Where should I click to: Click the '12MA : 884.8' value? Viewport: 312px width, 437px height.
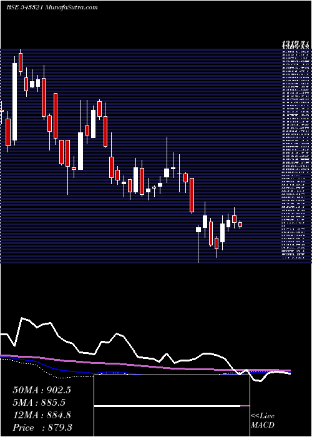(42, 415)
